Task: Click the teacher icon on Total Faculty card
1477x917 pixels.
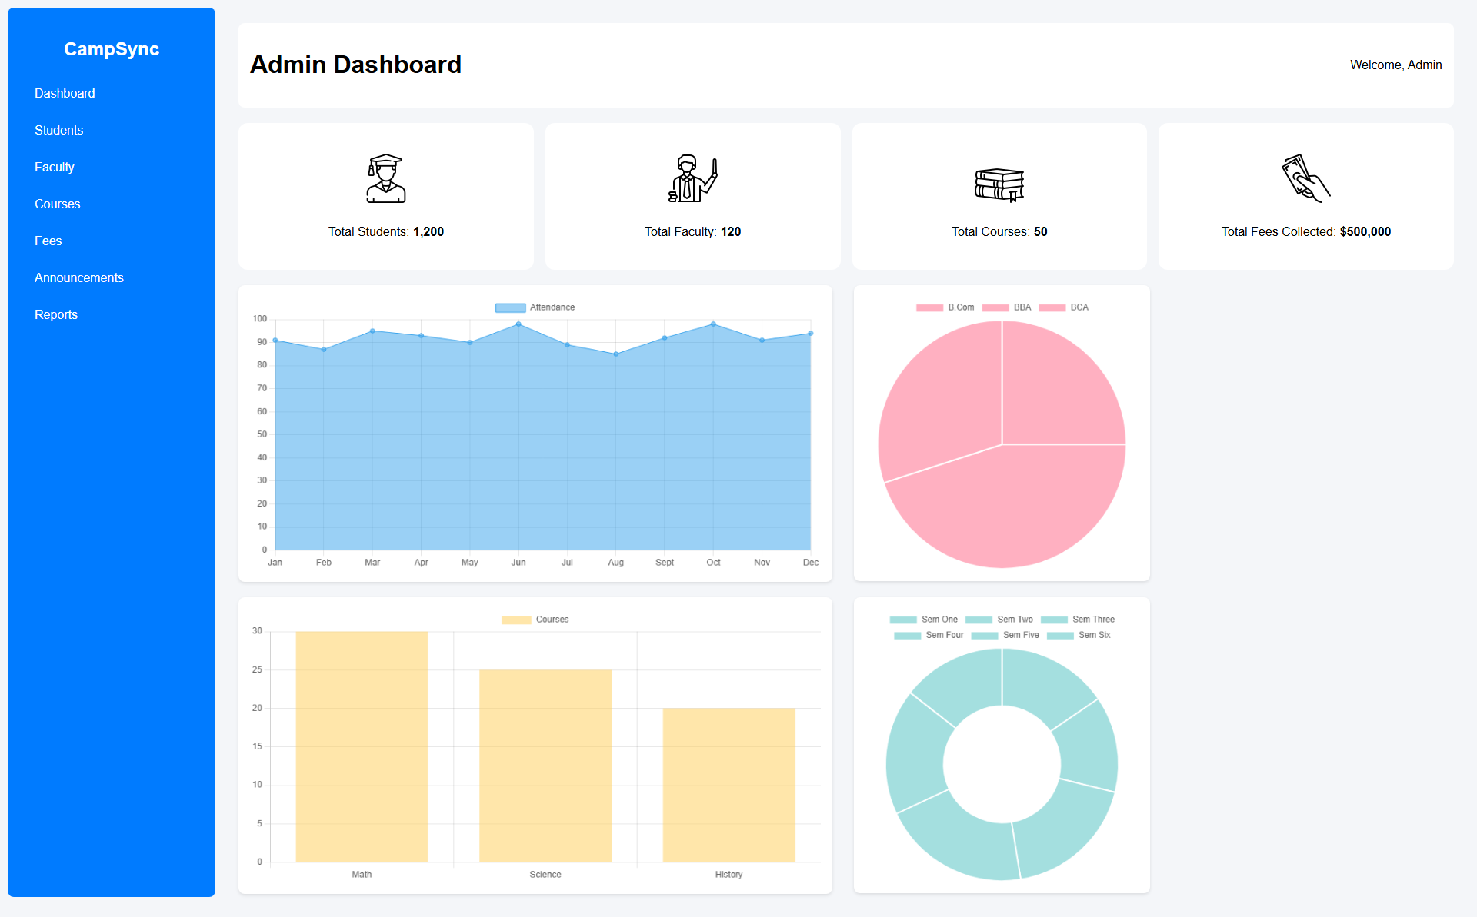Action: pos(692,178)
